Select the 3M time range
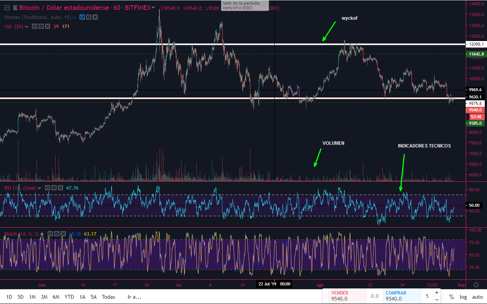 point(44,297)
